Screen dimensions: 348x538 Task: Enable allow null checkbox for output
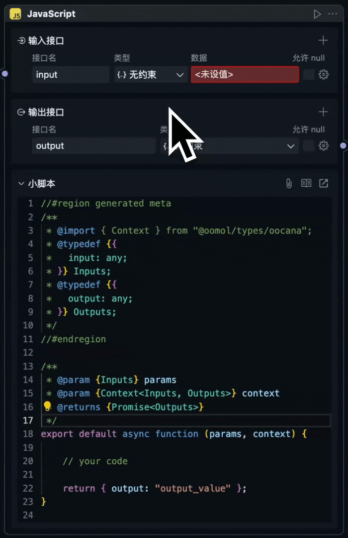click(x=309, y=146)
